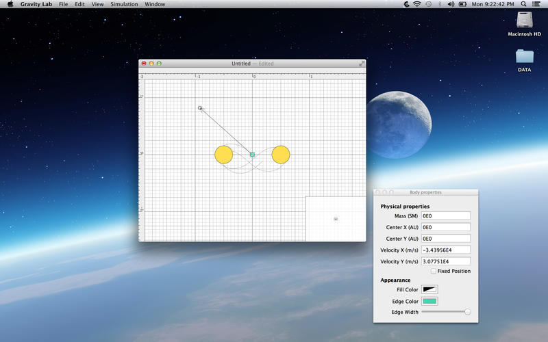
Task: Click the Edge Width slider knob
Action: [x=468, y=312]
